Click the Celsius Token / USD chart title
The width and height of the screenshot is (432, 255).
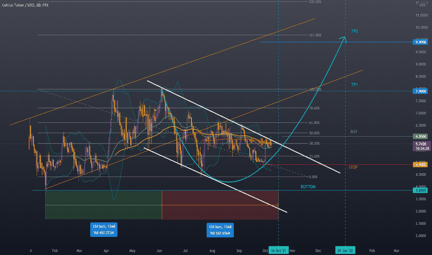click(x=25, y=5)
